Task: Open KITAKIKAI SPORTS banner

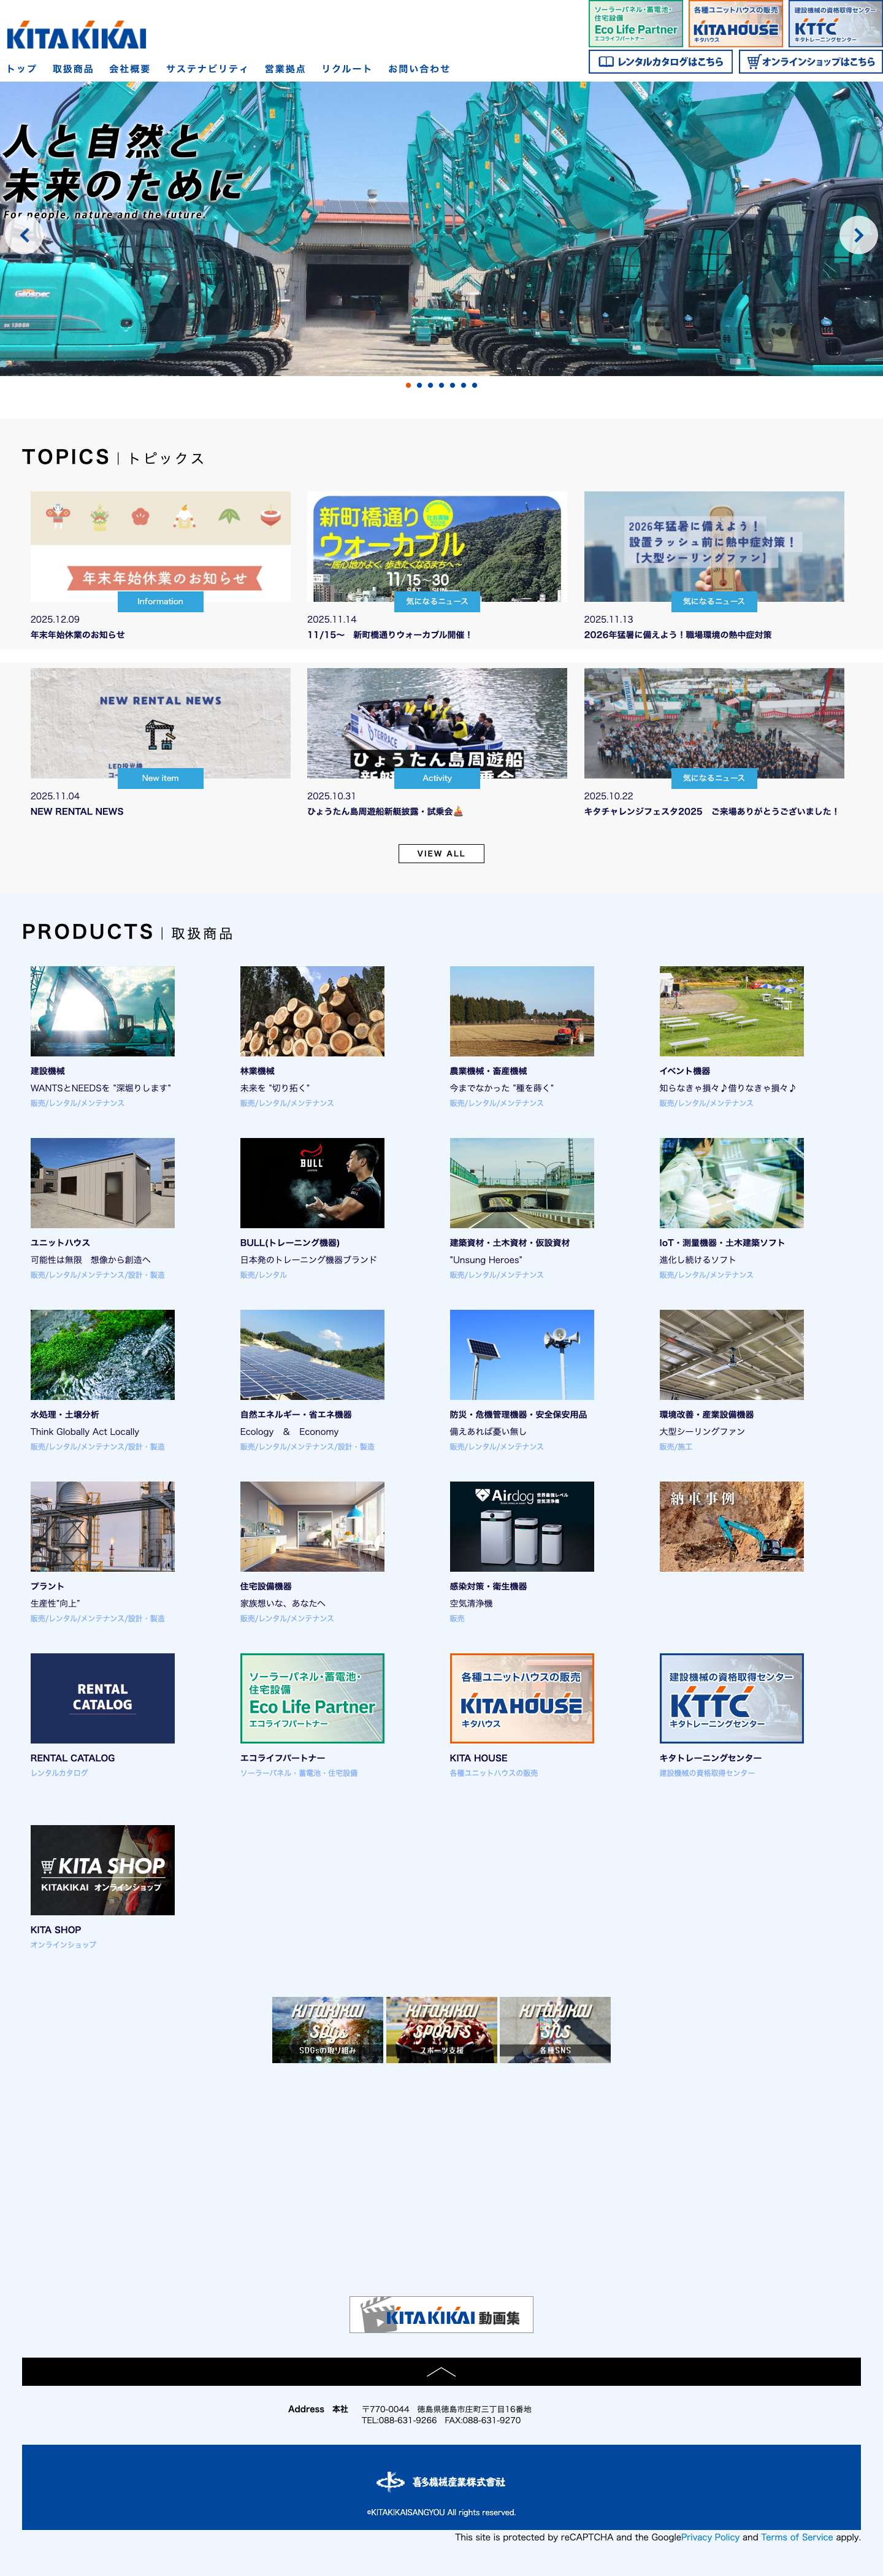Action: coord(441,2030)
